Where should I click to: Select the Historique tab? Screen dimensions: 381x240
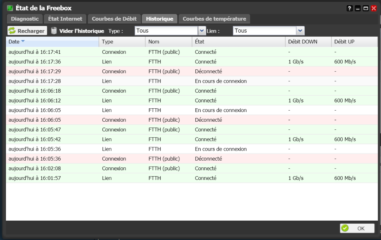(x=160, y=19)
